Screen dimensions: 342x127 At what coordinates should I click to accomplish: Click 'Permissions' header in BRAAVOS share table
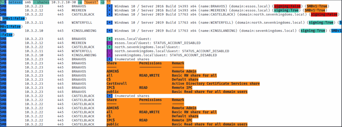pyautogui.click(x=150, y=63)
